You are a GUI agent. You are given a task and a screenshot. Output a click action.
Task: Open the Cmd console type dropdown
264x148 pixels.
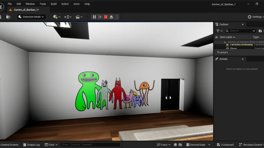pos(51,145)
